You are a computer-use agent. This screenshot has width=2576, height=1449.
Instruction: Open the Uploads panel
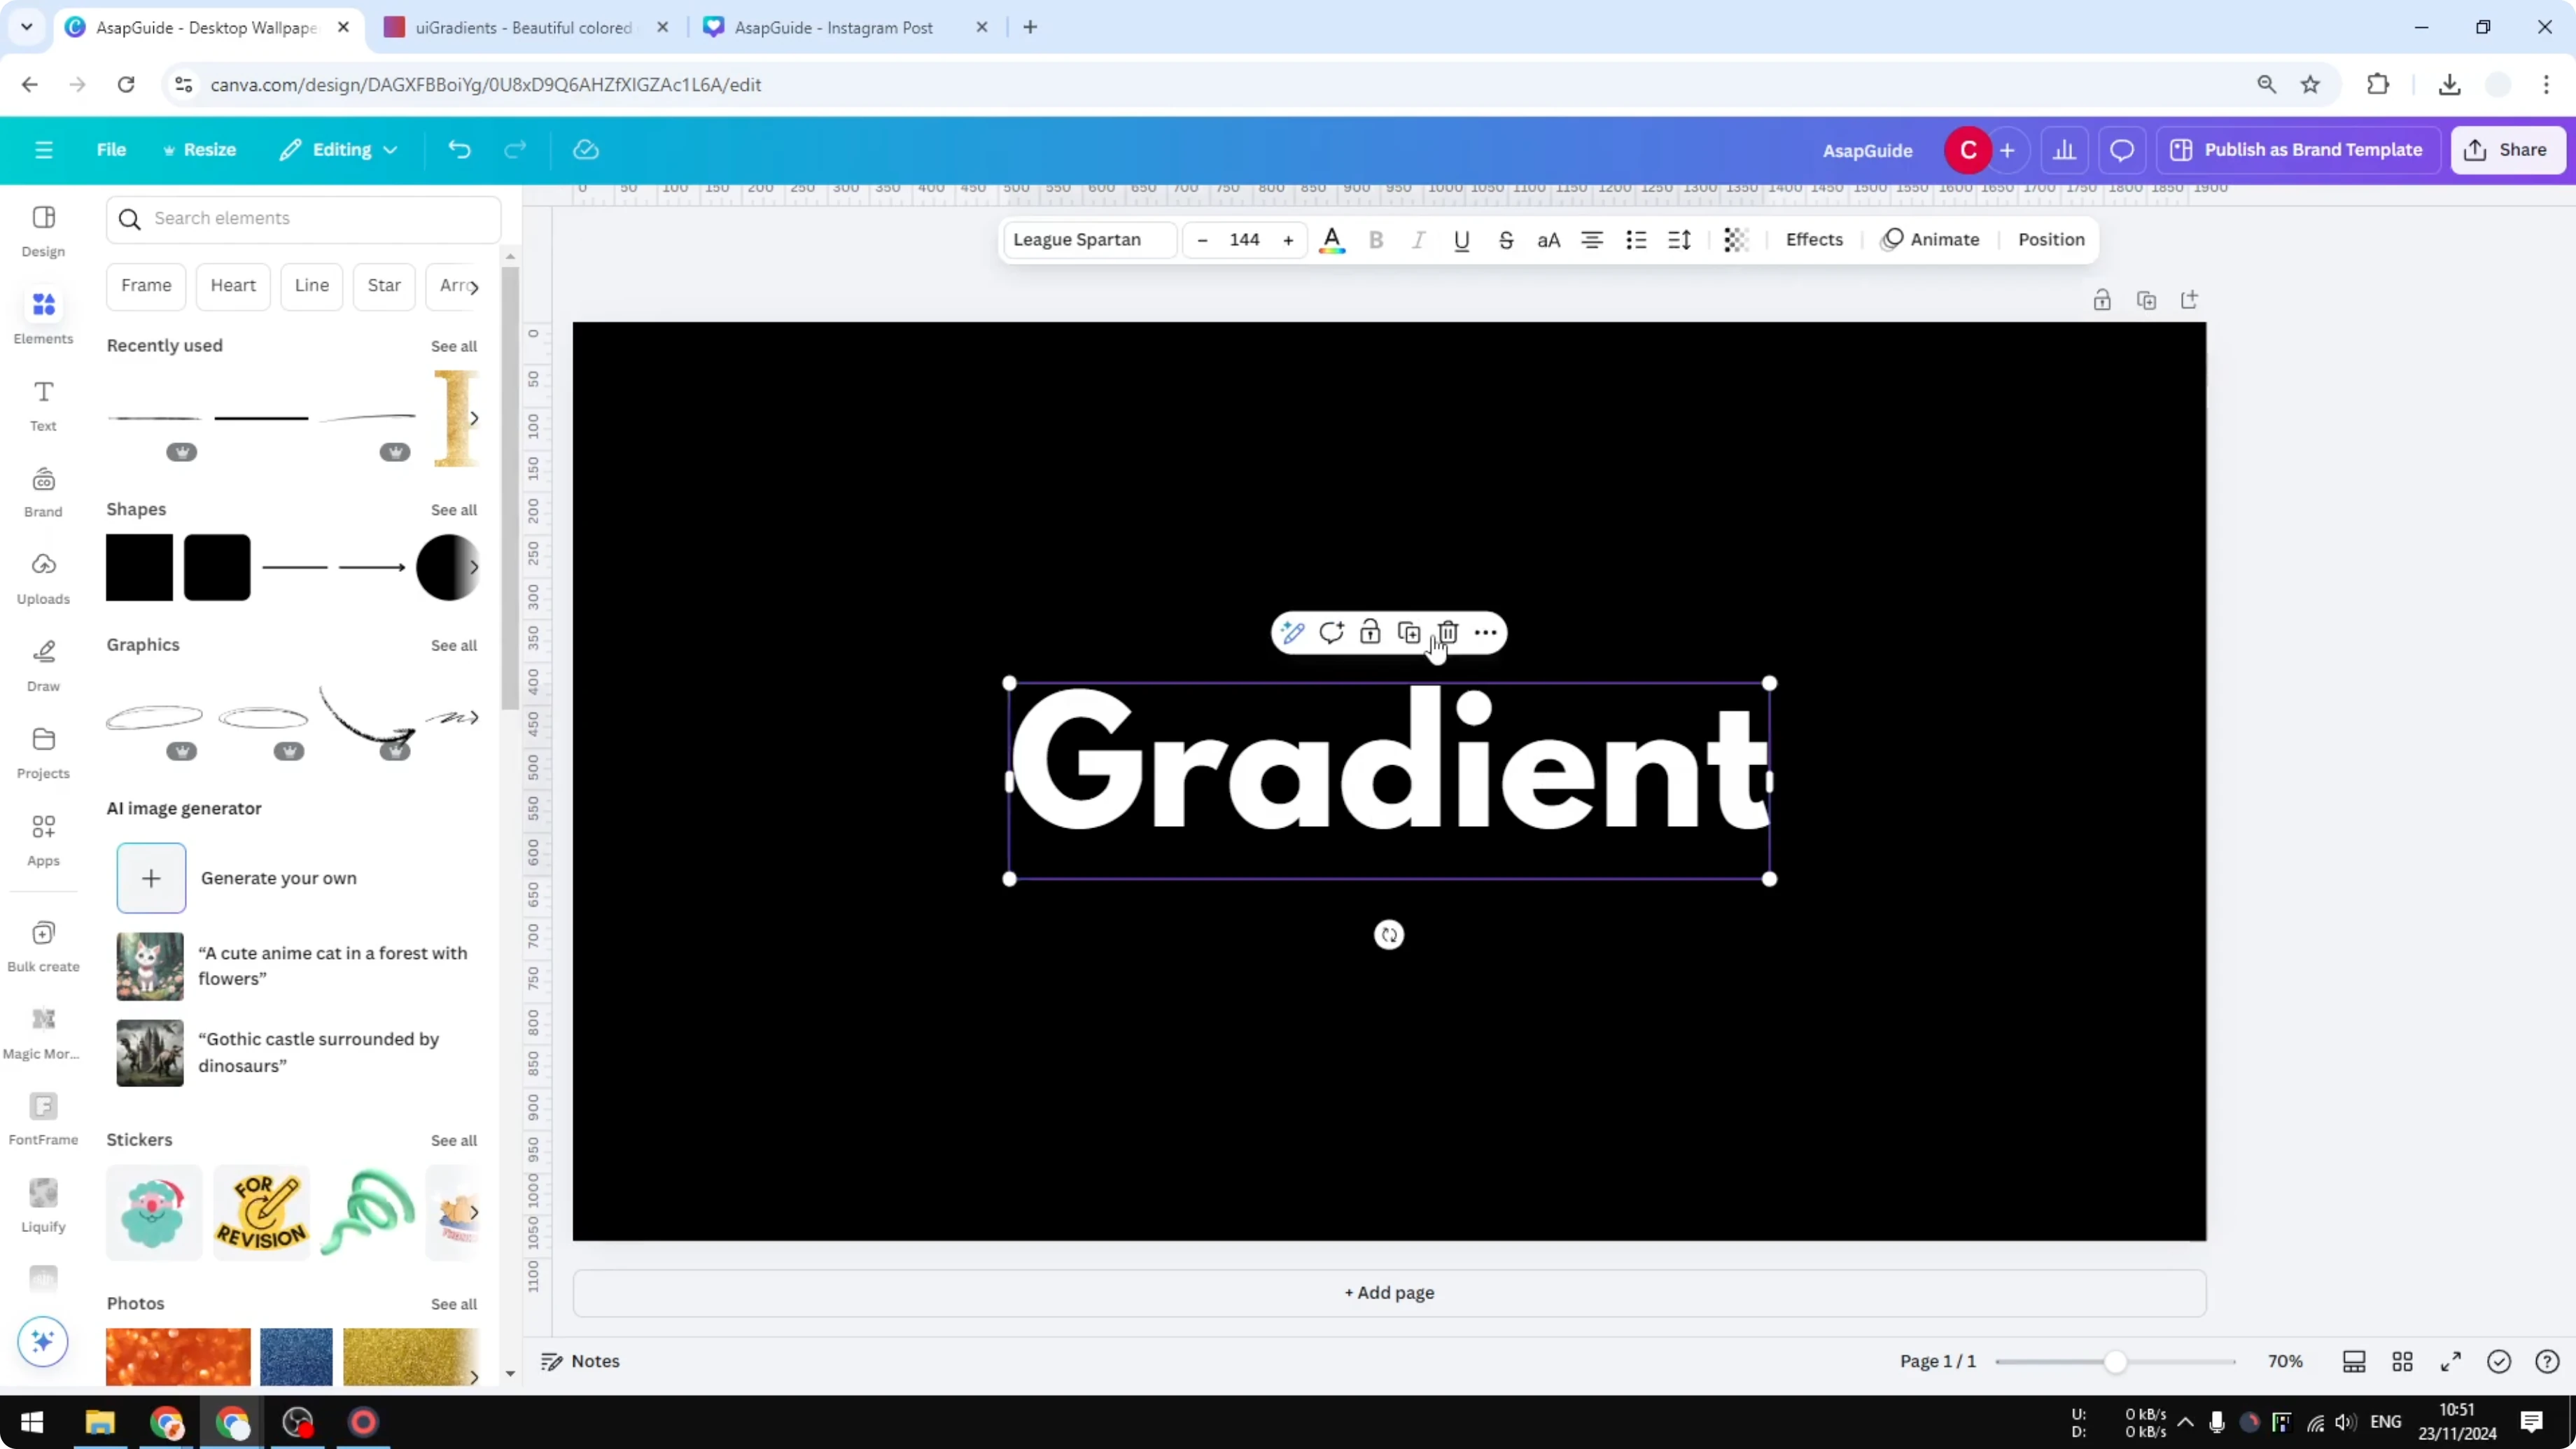(x=43, y=575)
